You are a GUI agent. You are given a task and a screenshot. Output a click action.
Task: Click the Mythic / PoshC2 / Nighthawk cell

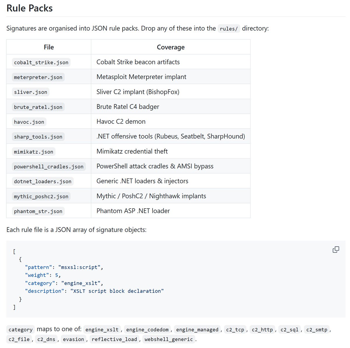pyautogui.click(x=171, y=196)
